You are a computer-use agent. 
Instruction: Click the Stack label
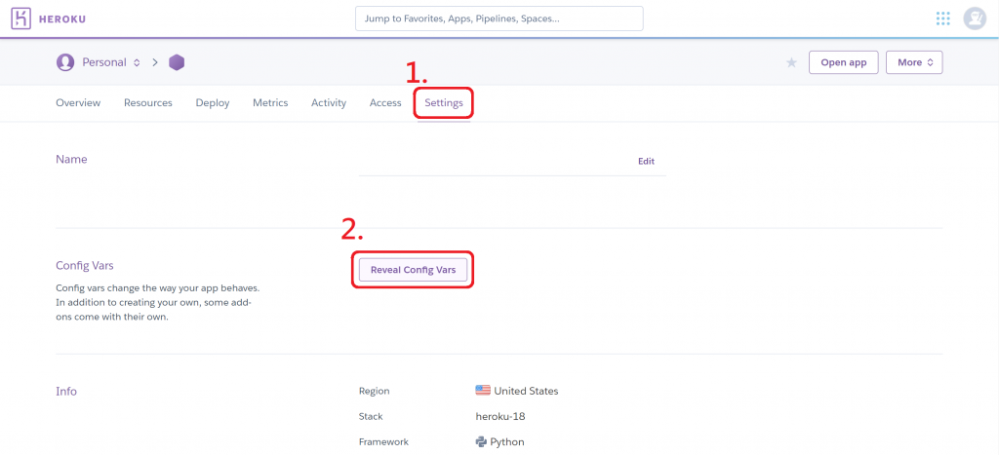[x=371, y=416]
